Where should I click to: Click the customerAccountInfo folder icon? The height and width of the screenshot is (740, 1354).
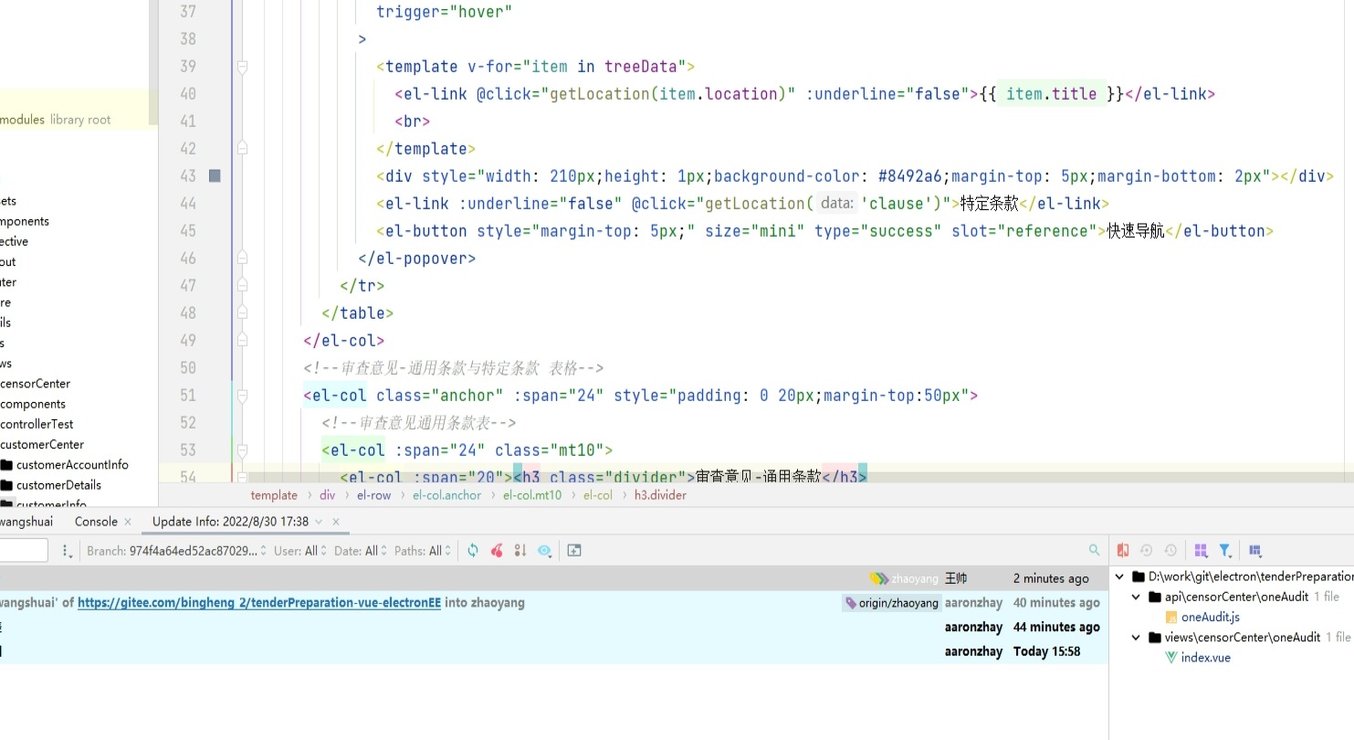(x=6, y=465)
